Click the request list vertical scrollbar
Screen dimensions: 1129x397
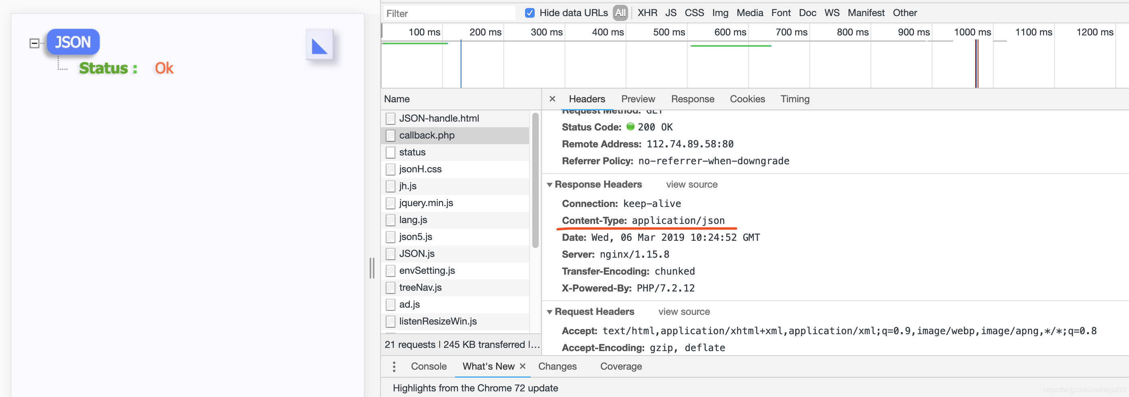[x=535, y=180]
